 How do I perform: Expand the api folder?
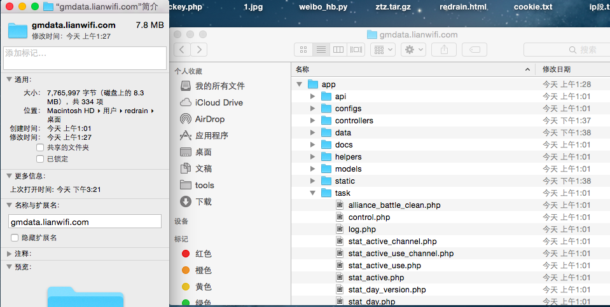click(x=312, y=97)
